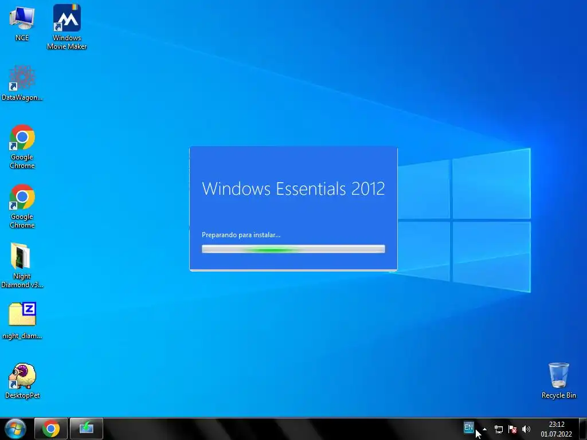587x440 pixels.
Task: Select the DesktopPet sheep shortcut
Action: point(22,380)
